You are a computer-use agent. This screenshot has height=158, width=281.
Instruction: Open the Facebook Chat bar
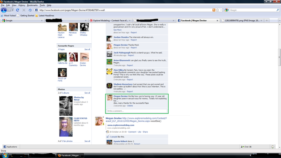(x=255, y=147)
